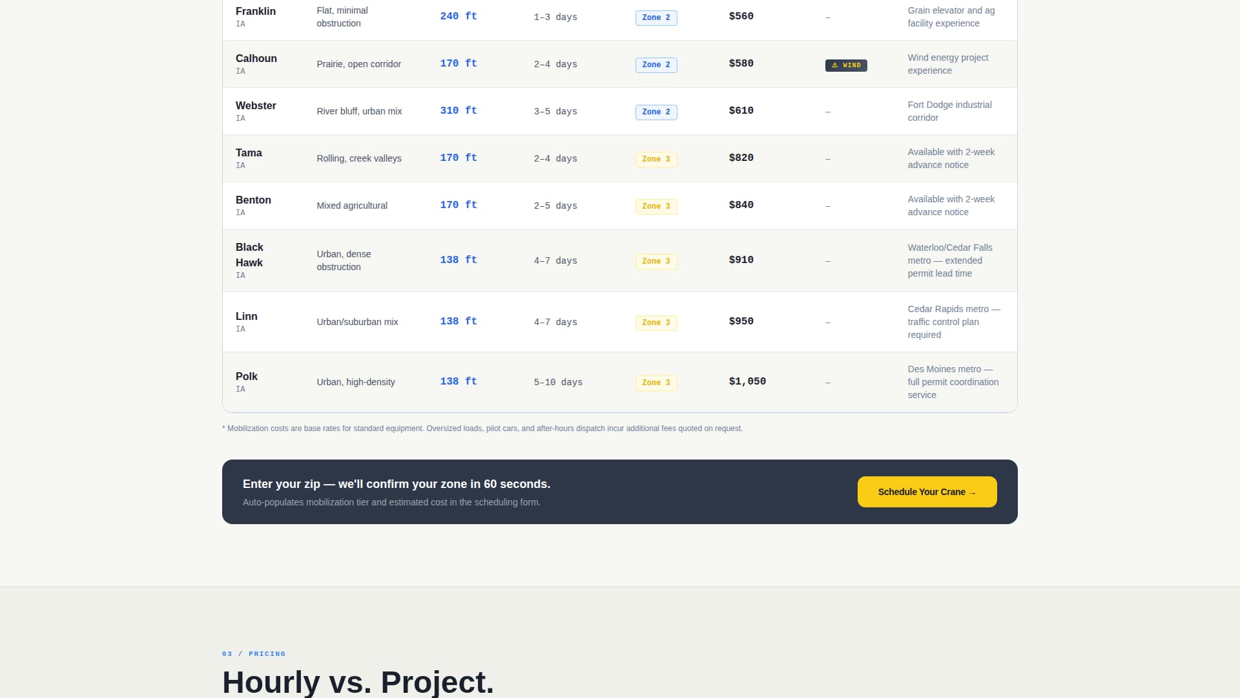This screenshot has width=1240, height=698.
Task: Click the $610 mobilization cost
Action: click(741, 111)
